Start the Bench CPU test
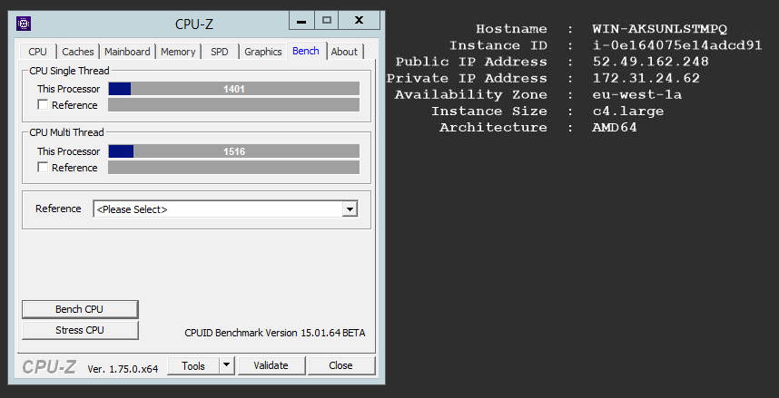Viewport: 779px width, 398px height. (80, 309)
